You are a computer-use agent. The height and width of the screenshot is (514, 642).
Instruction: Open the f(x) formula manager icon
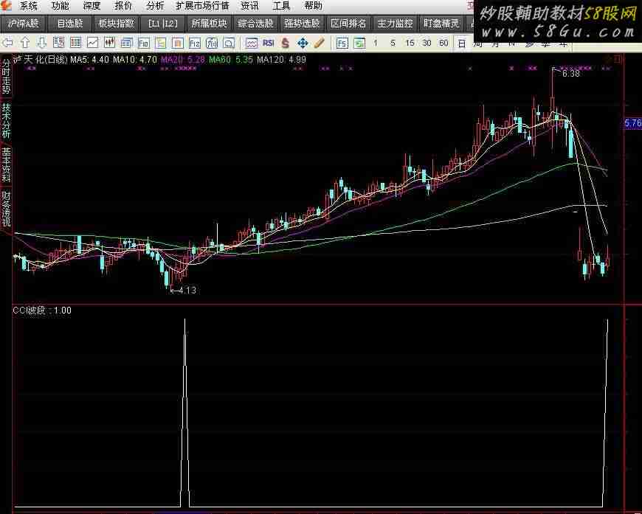[212, 43]
